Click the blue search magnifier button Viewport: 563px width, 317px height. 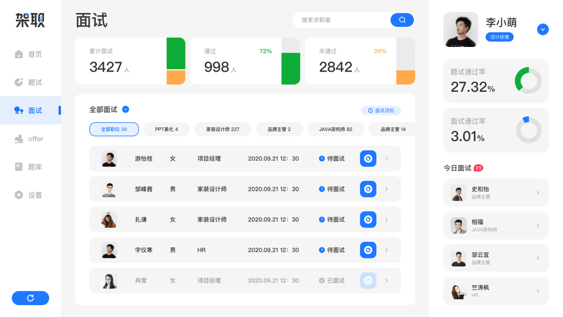(x=402, y=20)
